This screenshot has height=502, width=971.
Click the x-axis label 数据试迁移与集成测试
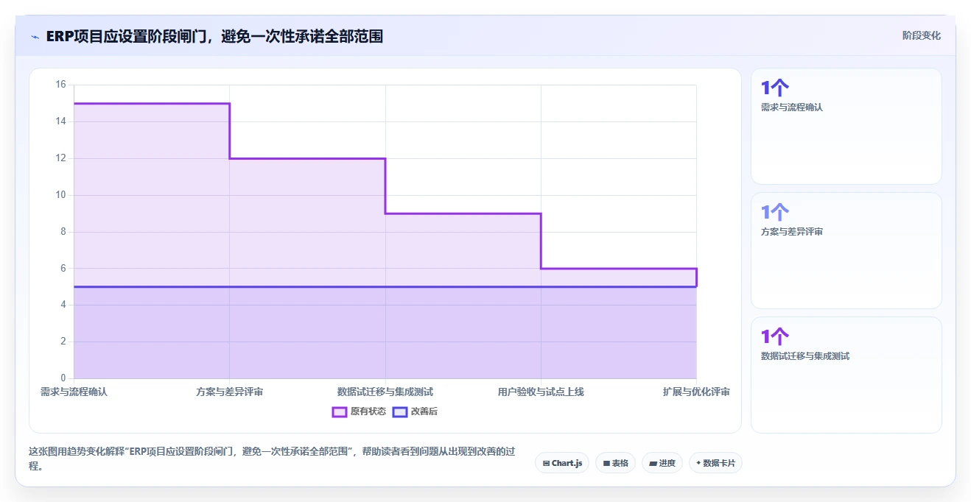tap(385, 392)
